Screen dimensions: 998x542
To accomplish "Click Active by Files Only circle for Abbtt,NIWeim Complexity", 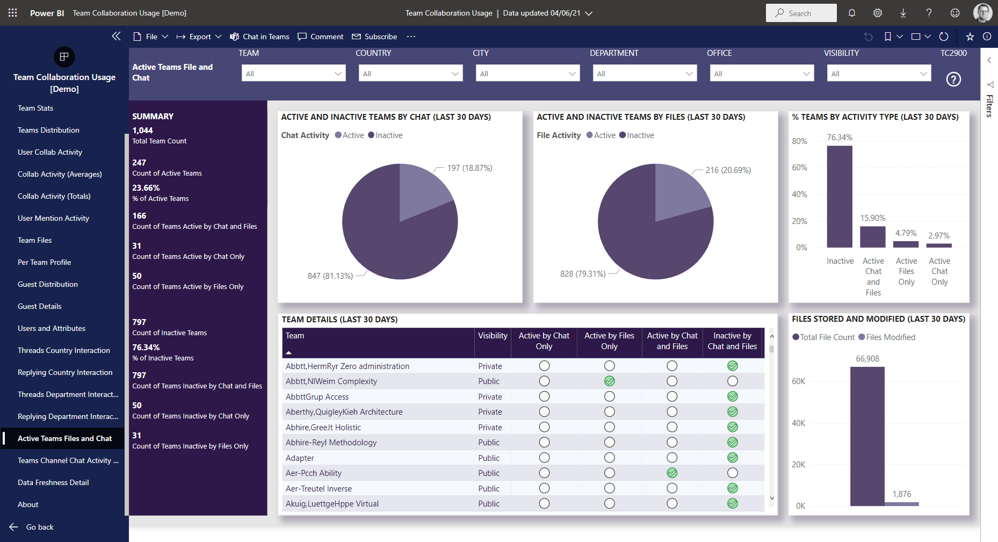I will [609, 381].
